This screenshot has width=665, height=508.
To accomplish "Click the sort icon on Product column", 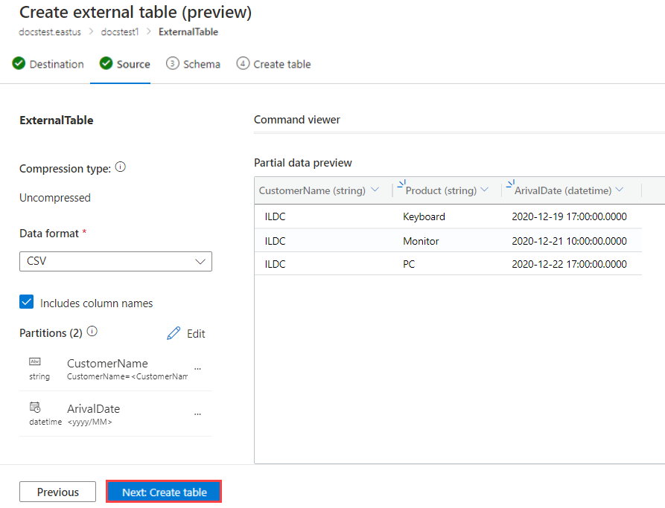I will click(402, 183).
